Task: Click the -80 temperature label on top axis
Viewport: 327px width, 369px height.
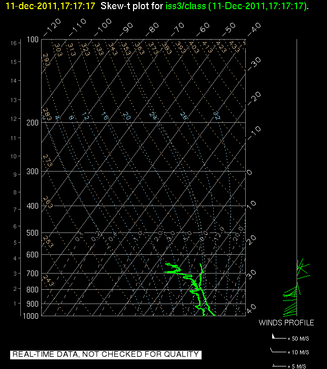Action: tap(152, 29)
